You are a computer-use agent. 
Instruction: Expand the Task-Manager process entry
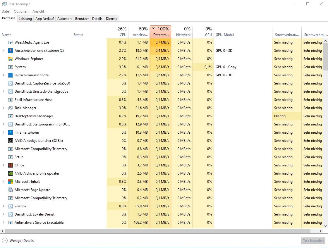tap(3, 108)
